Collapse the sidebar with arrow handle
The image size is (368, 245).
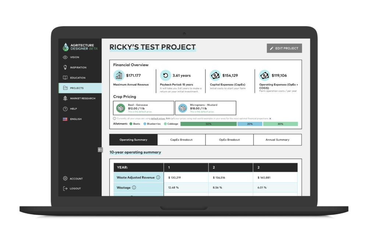point(100,149)
